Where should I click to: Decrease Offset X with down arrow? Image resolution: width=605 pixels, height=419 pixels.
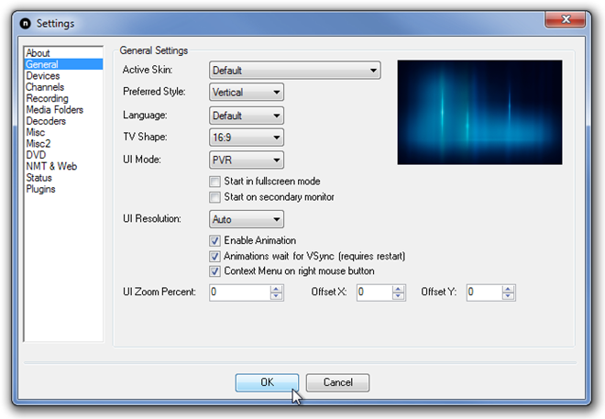[398, 296]
